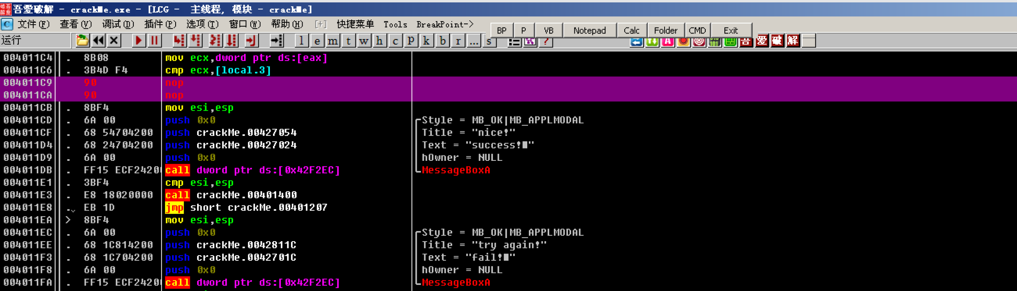Open Breakpoints window with 'b' button
Screen dimensions: 1017x291
443,40
